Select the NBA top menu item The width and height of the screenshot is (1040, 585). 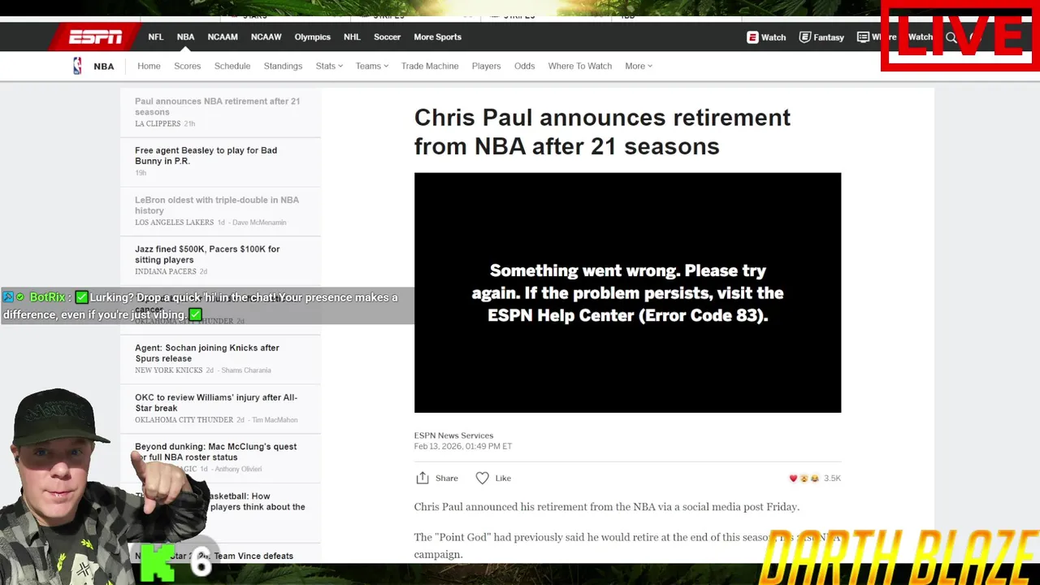185,37
